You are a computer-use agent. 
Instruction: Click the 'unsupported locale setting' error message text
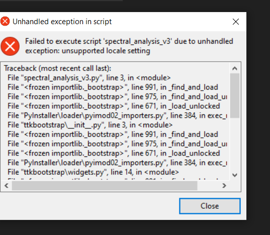pyautogui.click(x=106, y=51)
